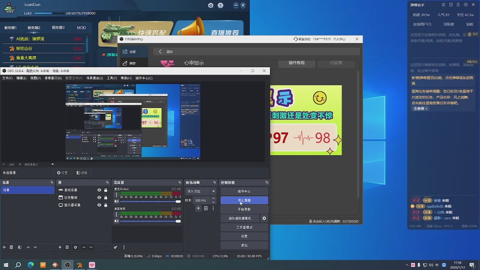The height and width of the screenshot is (270, 480).
Task: Open source properties gear in Sources panel toolbar
Action: tap(76, 247)
